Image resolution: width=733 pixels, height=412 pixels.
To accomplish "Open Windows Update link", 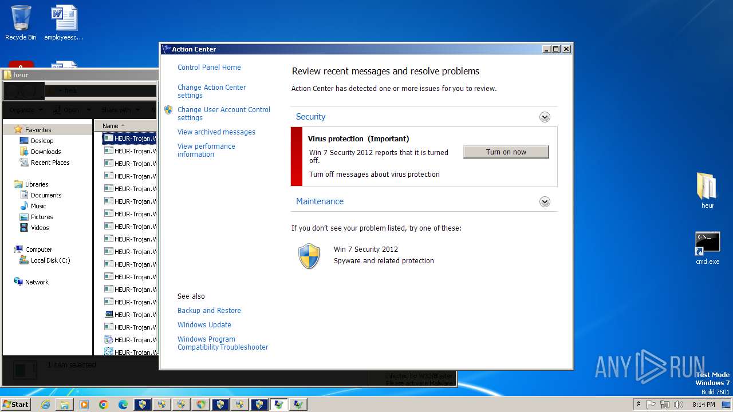I will [x=204, y=324].
